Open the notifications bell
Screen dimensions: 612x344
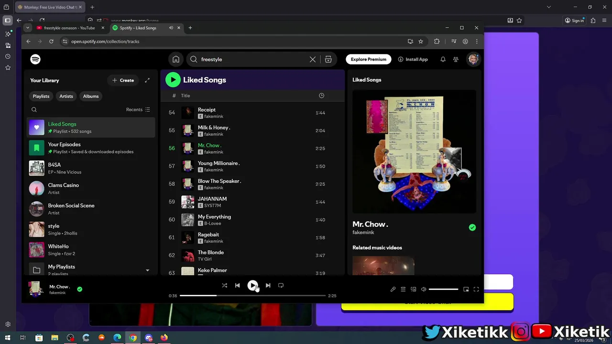tap(443, 59)
